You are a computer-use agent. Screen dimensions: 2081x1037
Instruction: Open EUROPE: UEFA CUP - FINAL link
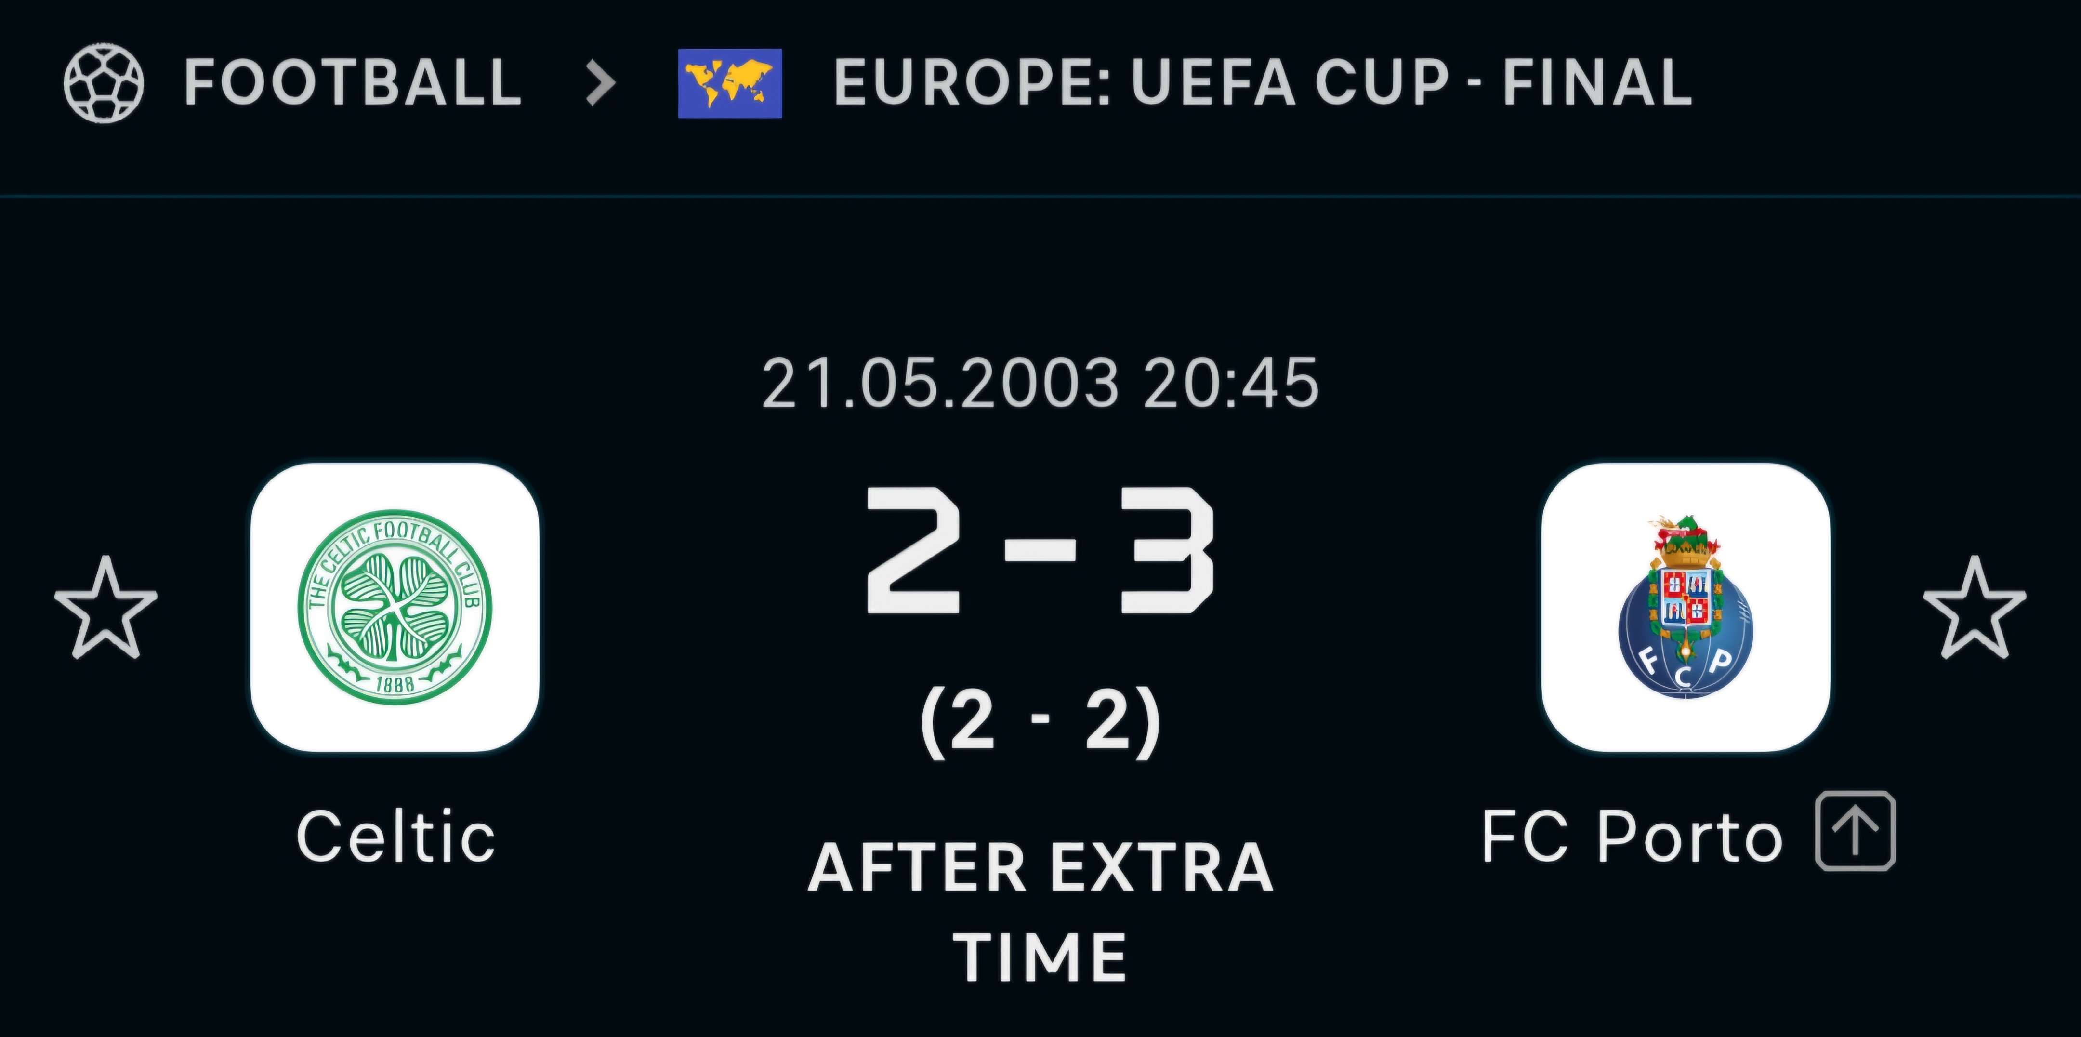point(1262,83)
